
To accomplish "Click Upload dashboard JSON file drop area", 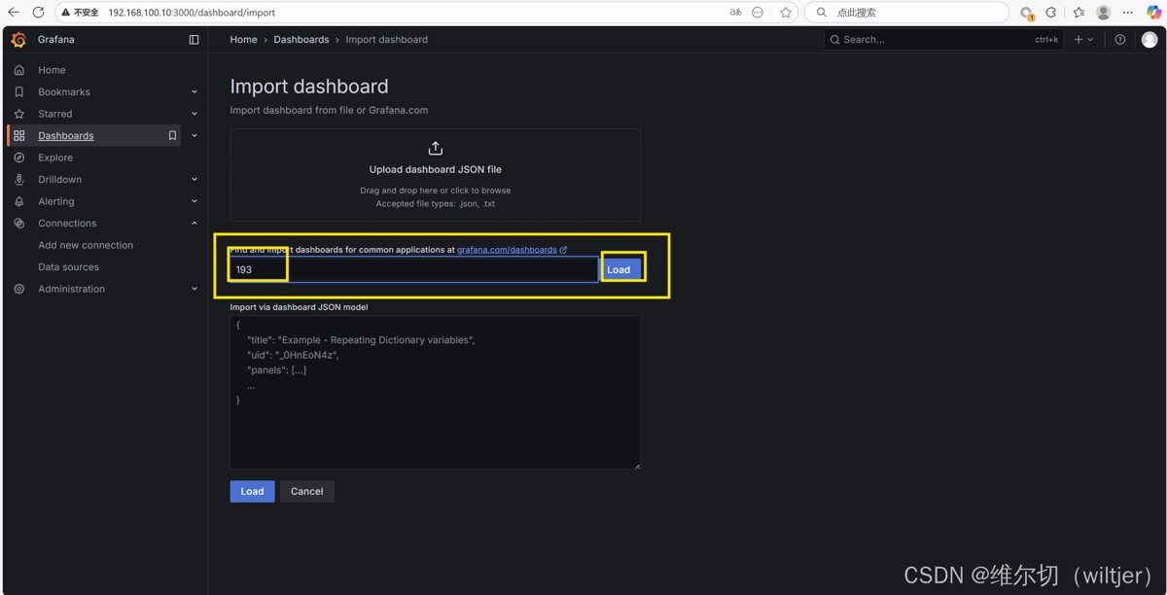I will click(x=435, y=175).
